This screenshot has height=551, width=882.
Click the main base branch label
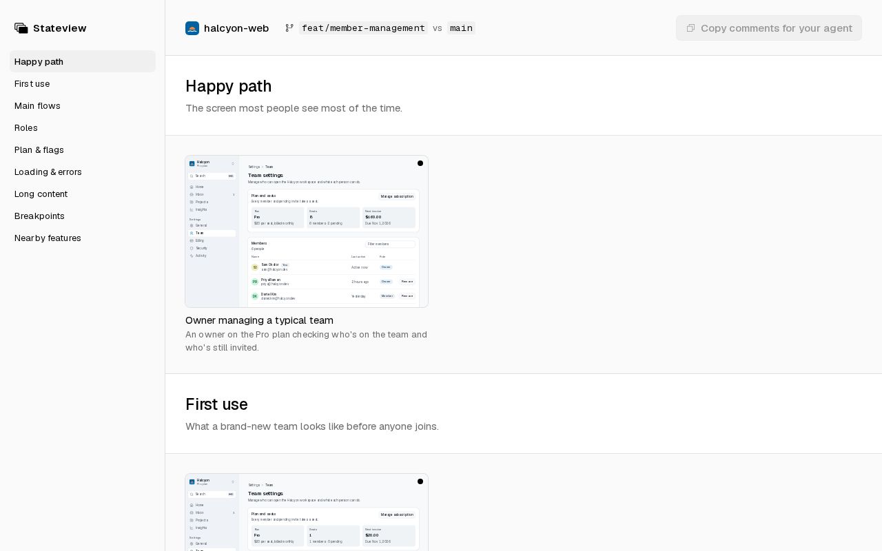pos(461,28)
